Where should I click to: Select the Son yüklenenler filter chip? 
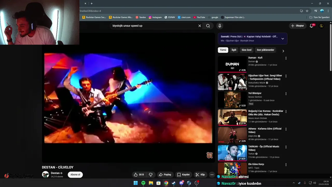point(265,50)
